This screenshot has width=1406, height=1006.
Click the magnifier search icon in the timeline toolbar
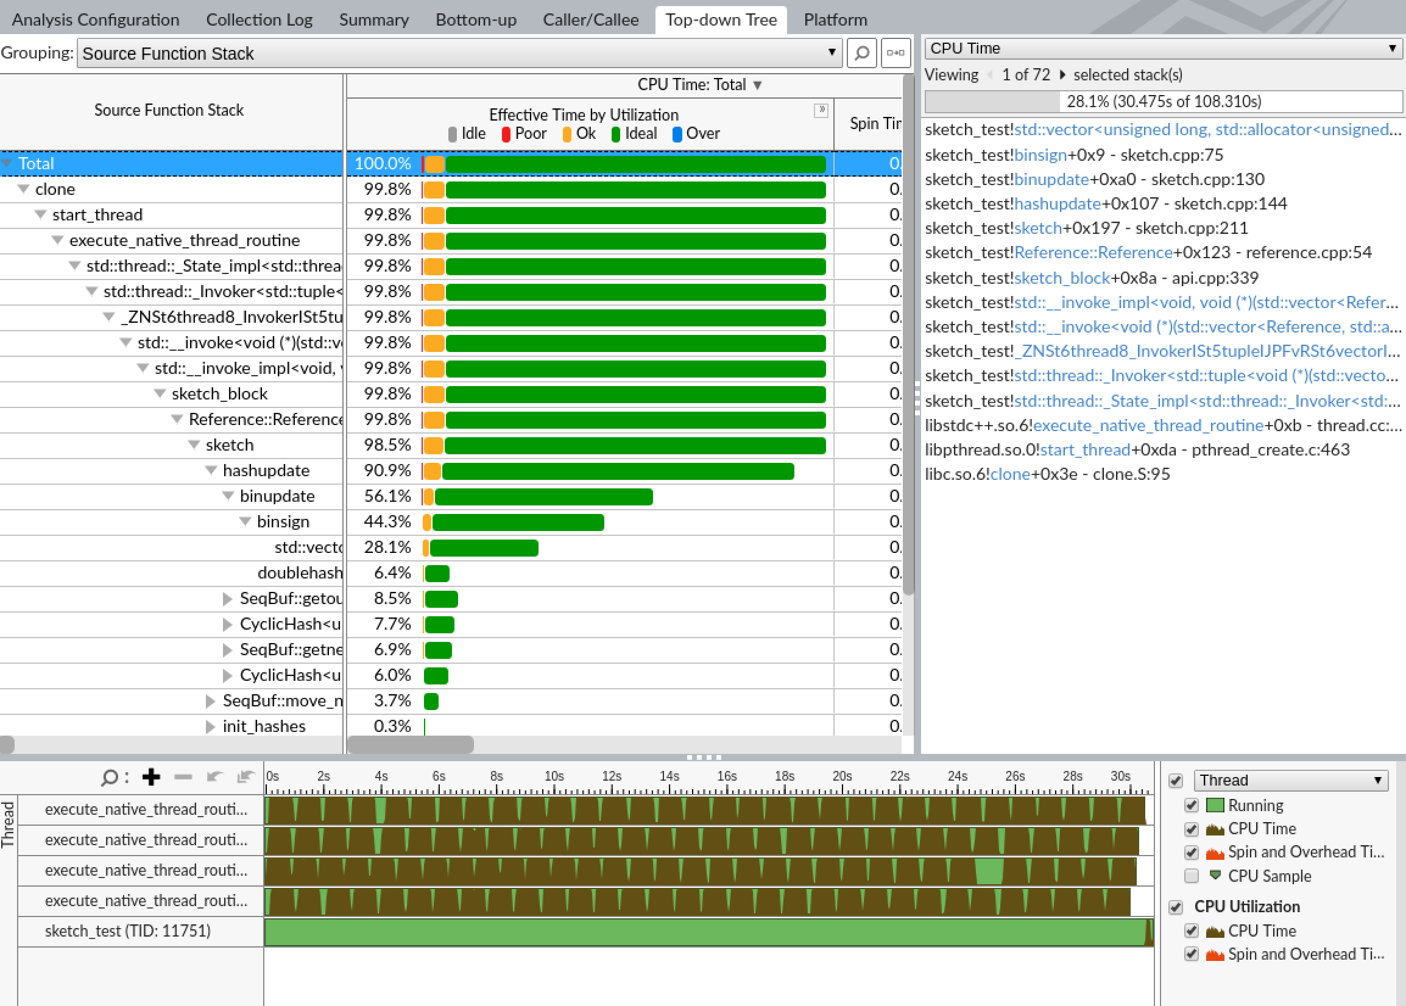[110, 777]
